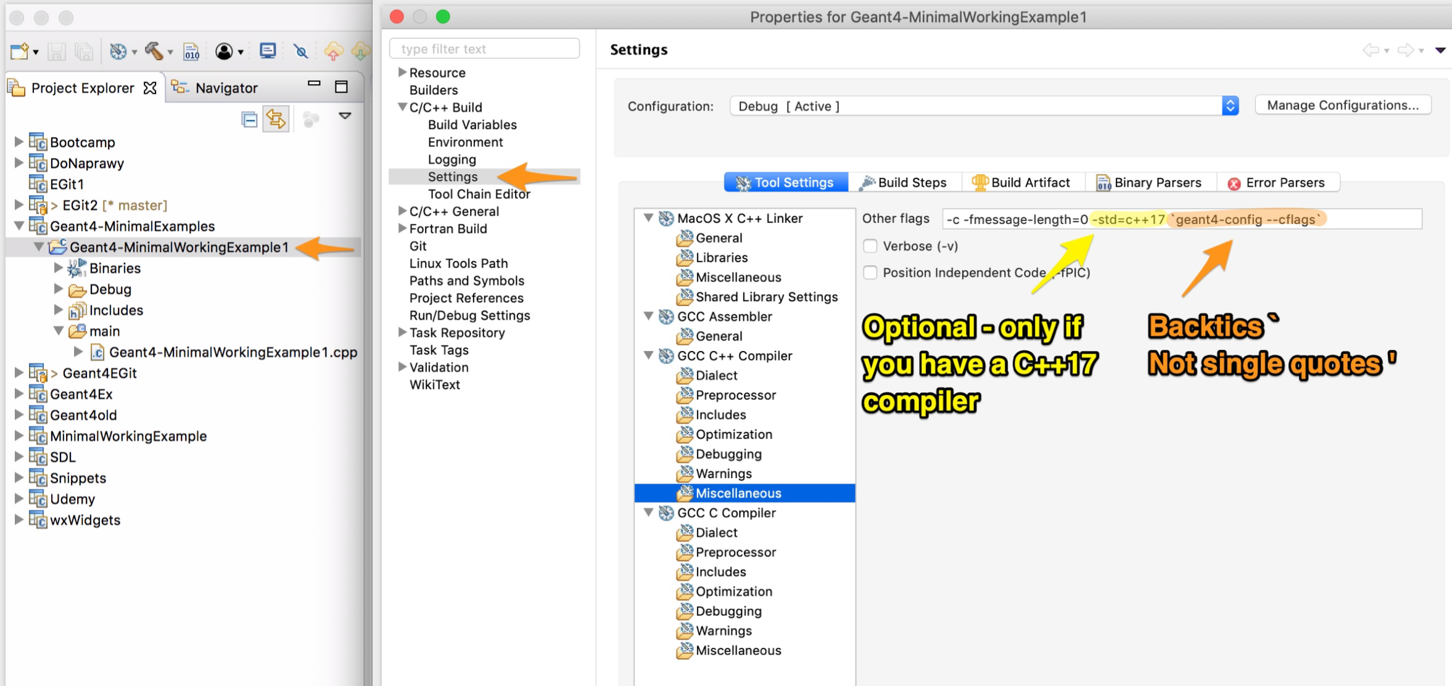
Task: Expand the Bootcamp project
Action: [17, 142]
